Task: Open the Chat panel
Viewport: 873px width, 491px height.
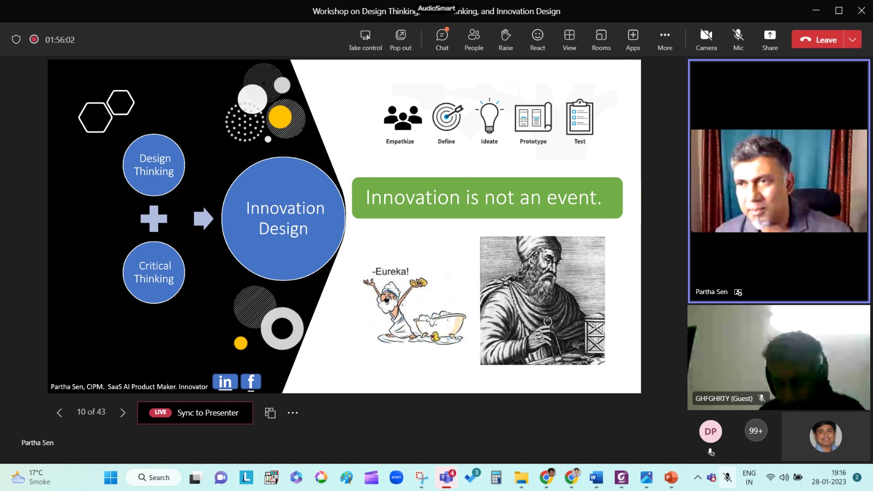Action: (442, 40)
